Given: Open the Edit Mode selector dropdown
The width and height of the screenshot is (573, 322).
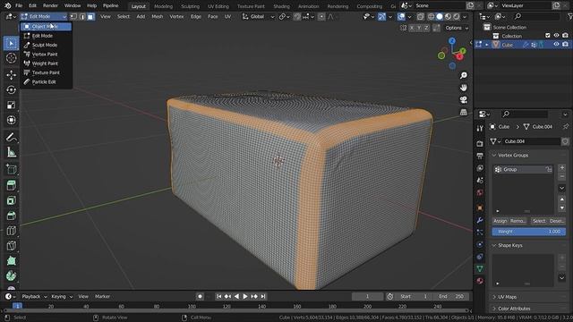Looking at the screenshot, I should [44, 16].
